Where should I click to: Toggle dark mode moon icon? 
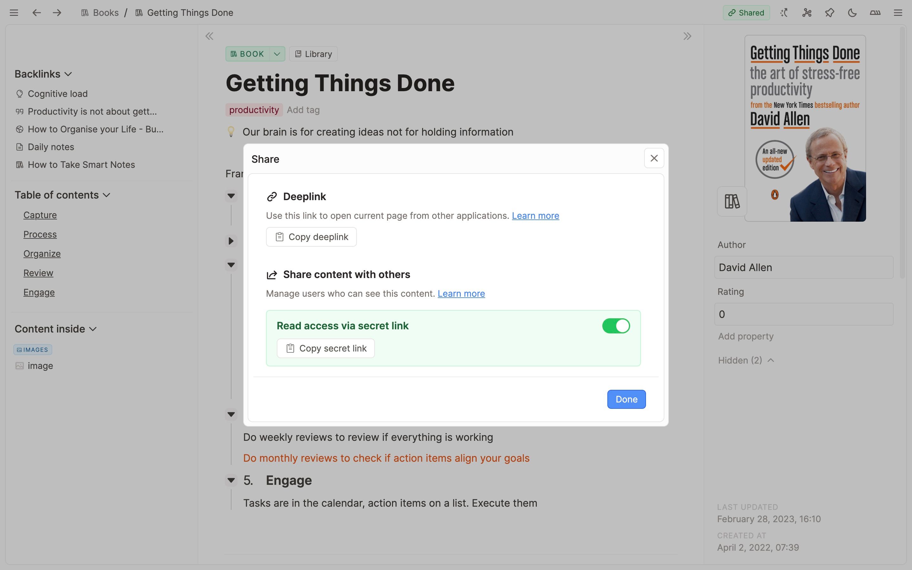tap(852, 12)
